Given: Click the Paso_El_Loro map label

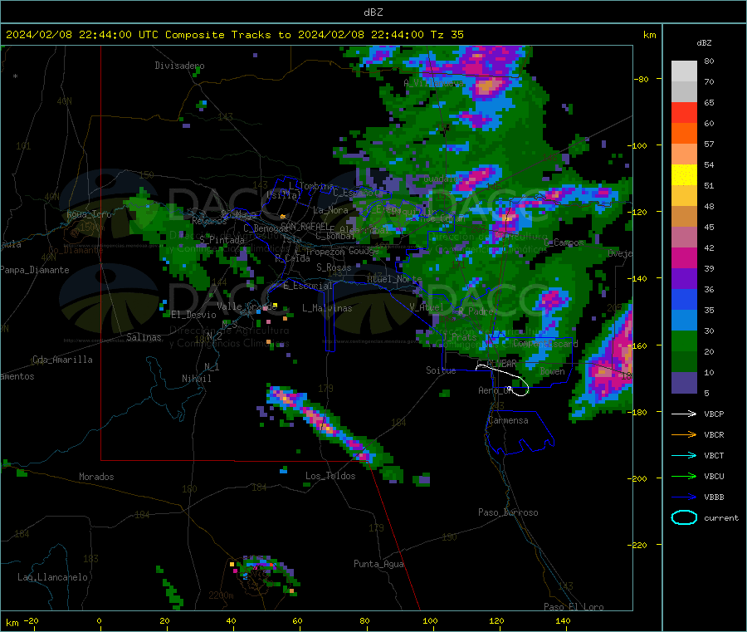Looking at the screenshot, I should 574,607.
